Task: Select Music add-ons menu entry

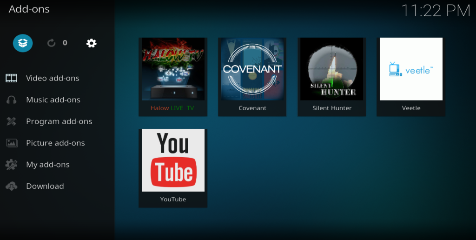Action: [53, 100]
